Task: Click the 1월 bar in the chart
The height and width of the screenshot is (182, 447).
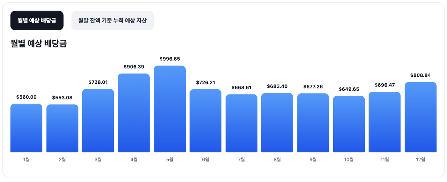Action: (26, 128)
